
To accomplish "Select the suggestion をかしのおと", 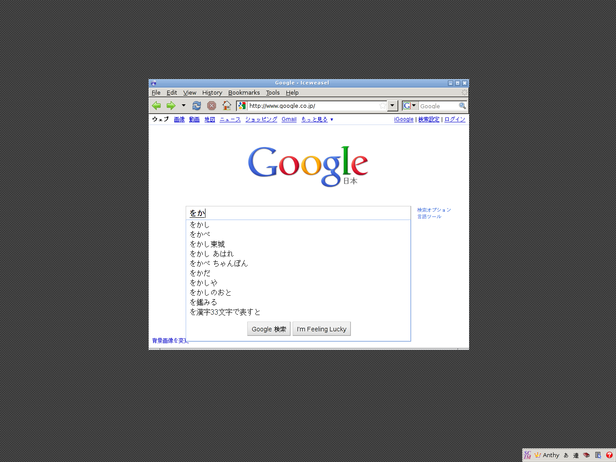I will 298,293.
